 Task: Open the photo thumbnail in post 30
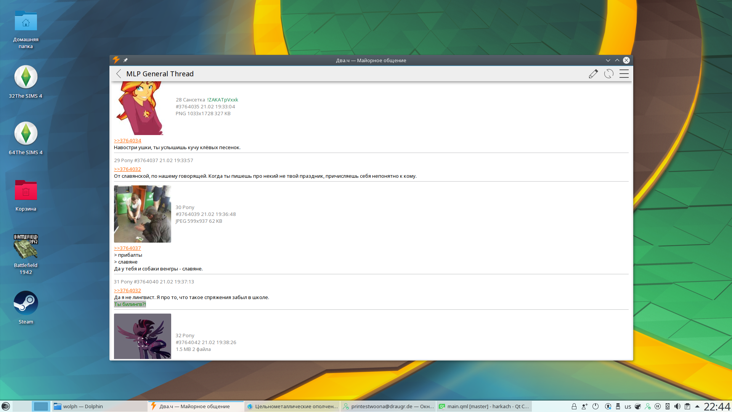(143, 214)
